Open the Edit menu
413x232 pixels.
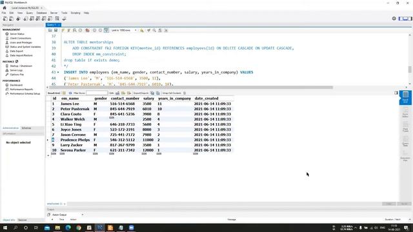click(12, 13)
